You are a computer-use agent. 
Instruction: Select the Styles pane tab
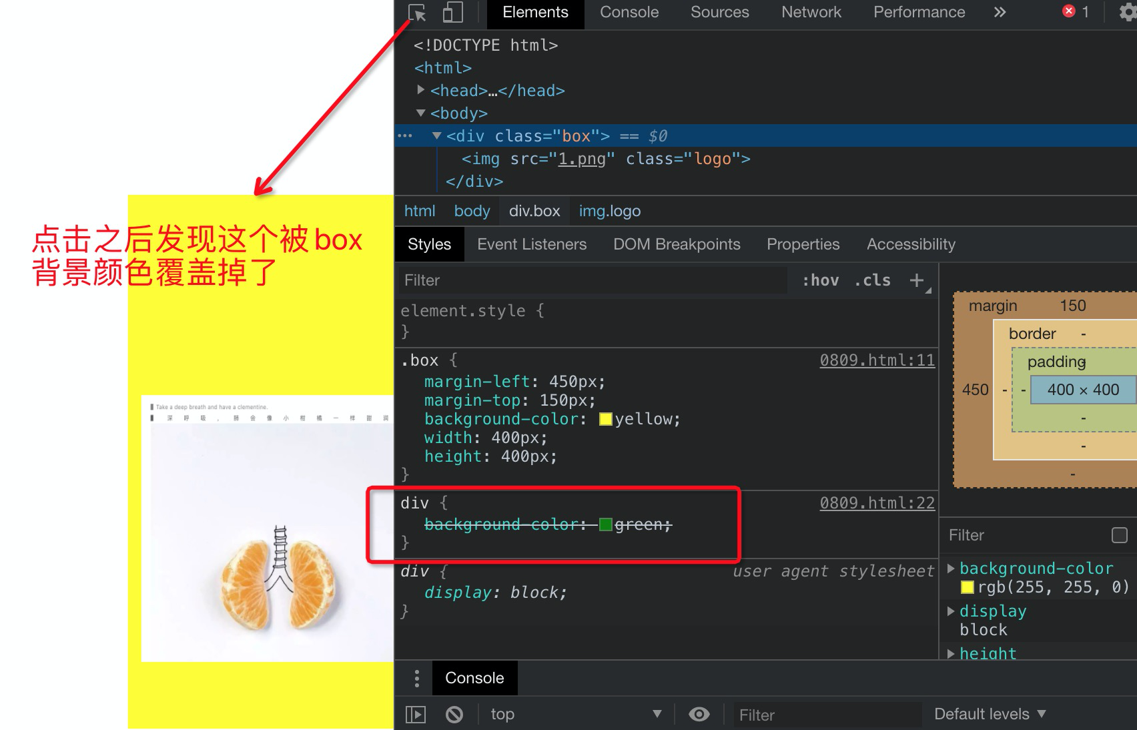coord(429,244)
